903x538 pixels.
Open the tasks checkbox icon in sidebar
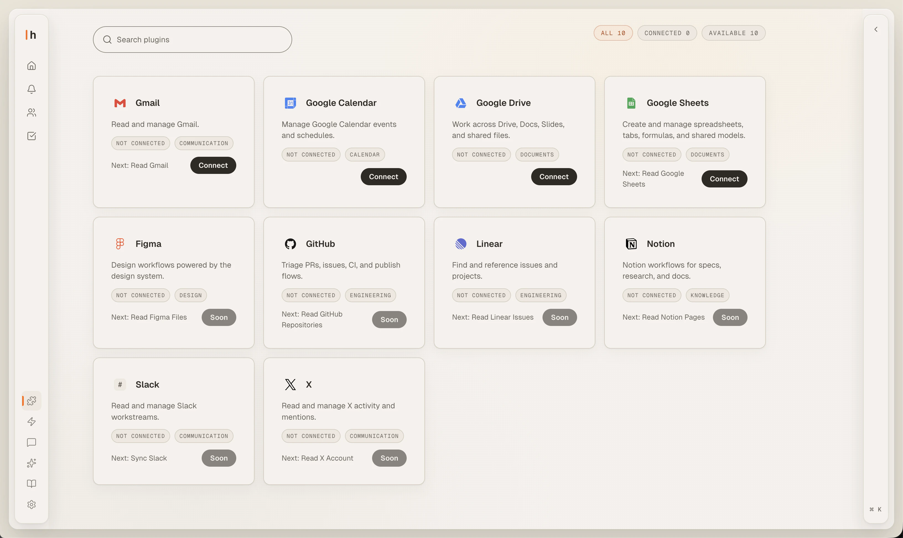coord(32,136)
